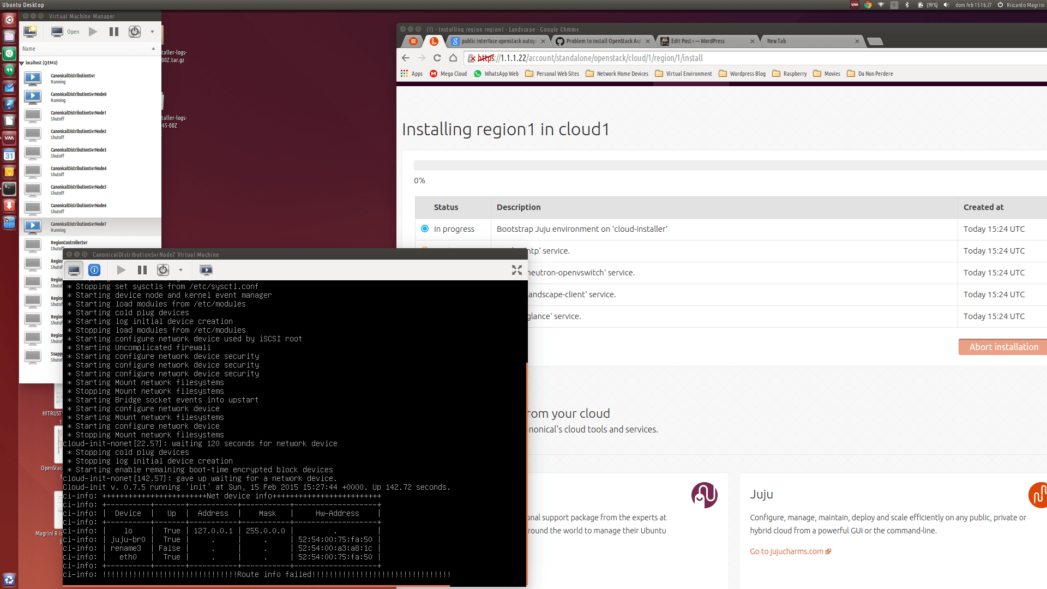Click Open in Virtual Machine Manager toolbar
Screen dimensions: 1047x589
point(65,32)
